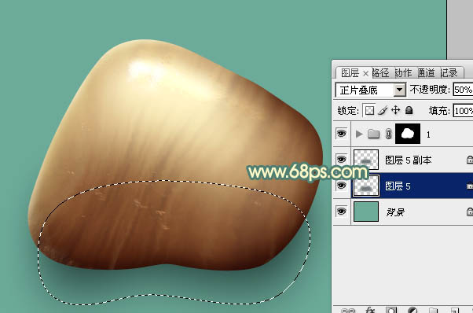Toggle visibility of group 1
473x313 pixels.
[341, 134]
